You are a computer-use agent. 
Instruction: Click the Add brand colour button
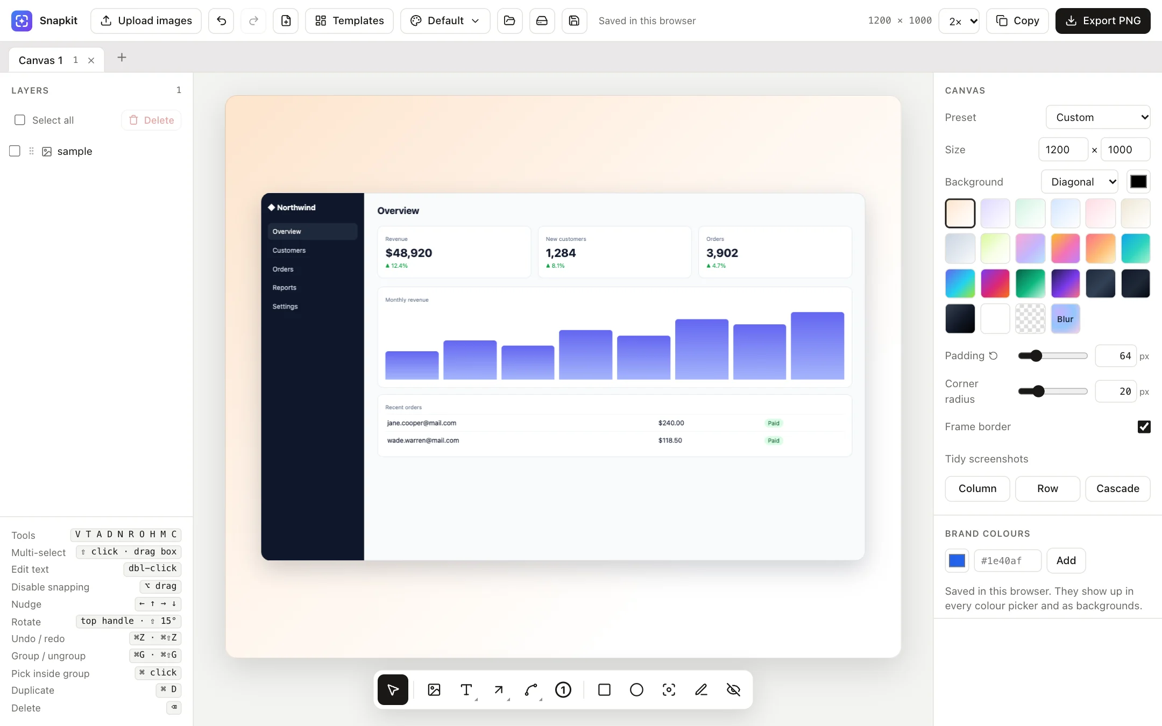point(1066,560)
